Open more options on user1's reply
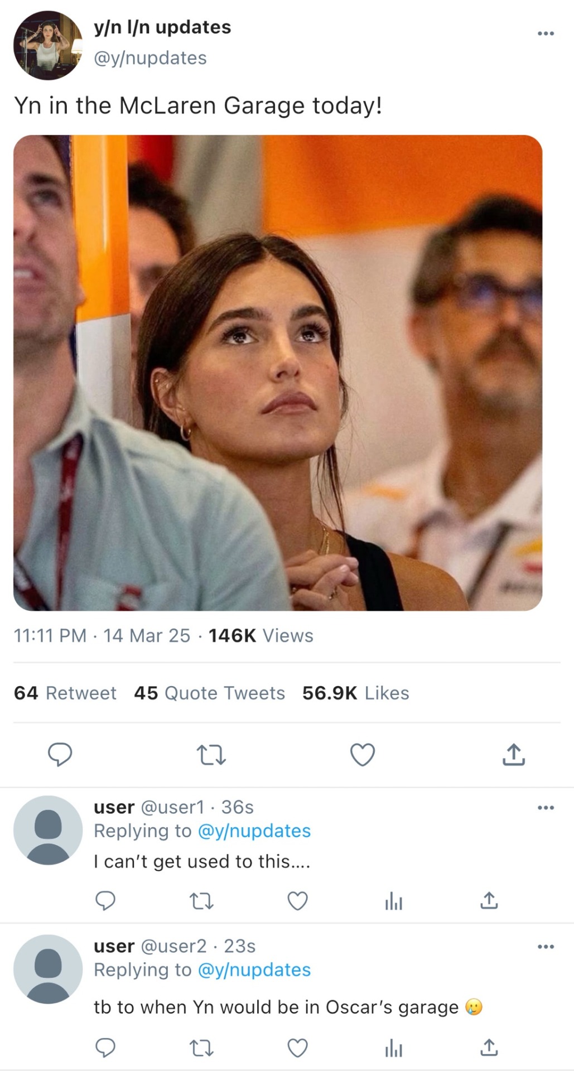The height and width of the screenshot is (1071, 574). coord(546,807)
